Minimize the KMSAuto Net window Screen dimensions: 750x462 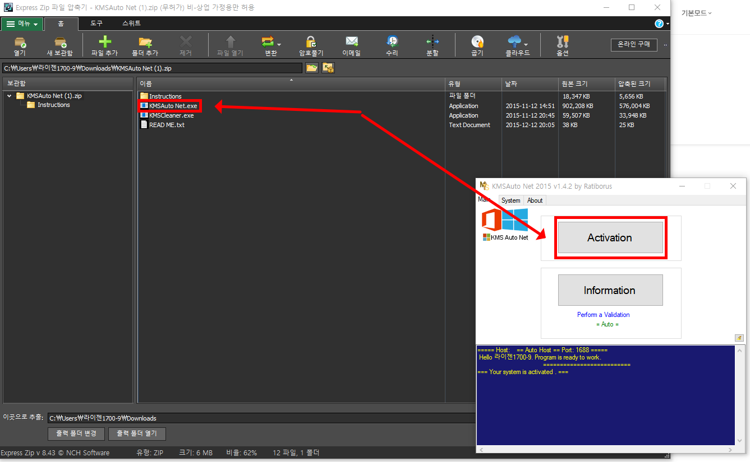682,186
